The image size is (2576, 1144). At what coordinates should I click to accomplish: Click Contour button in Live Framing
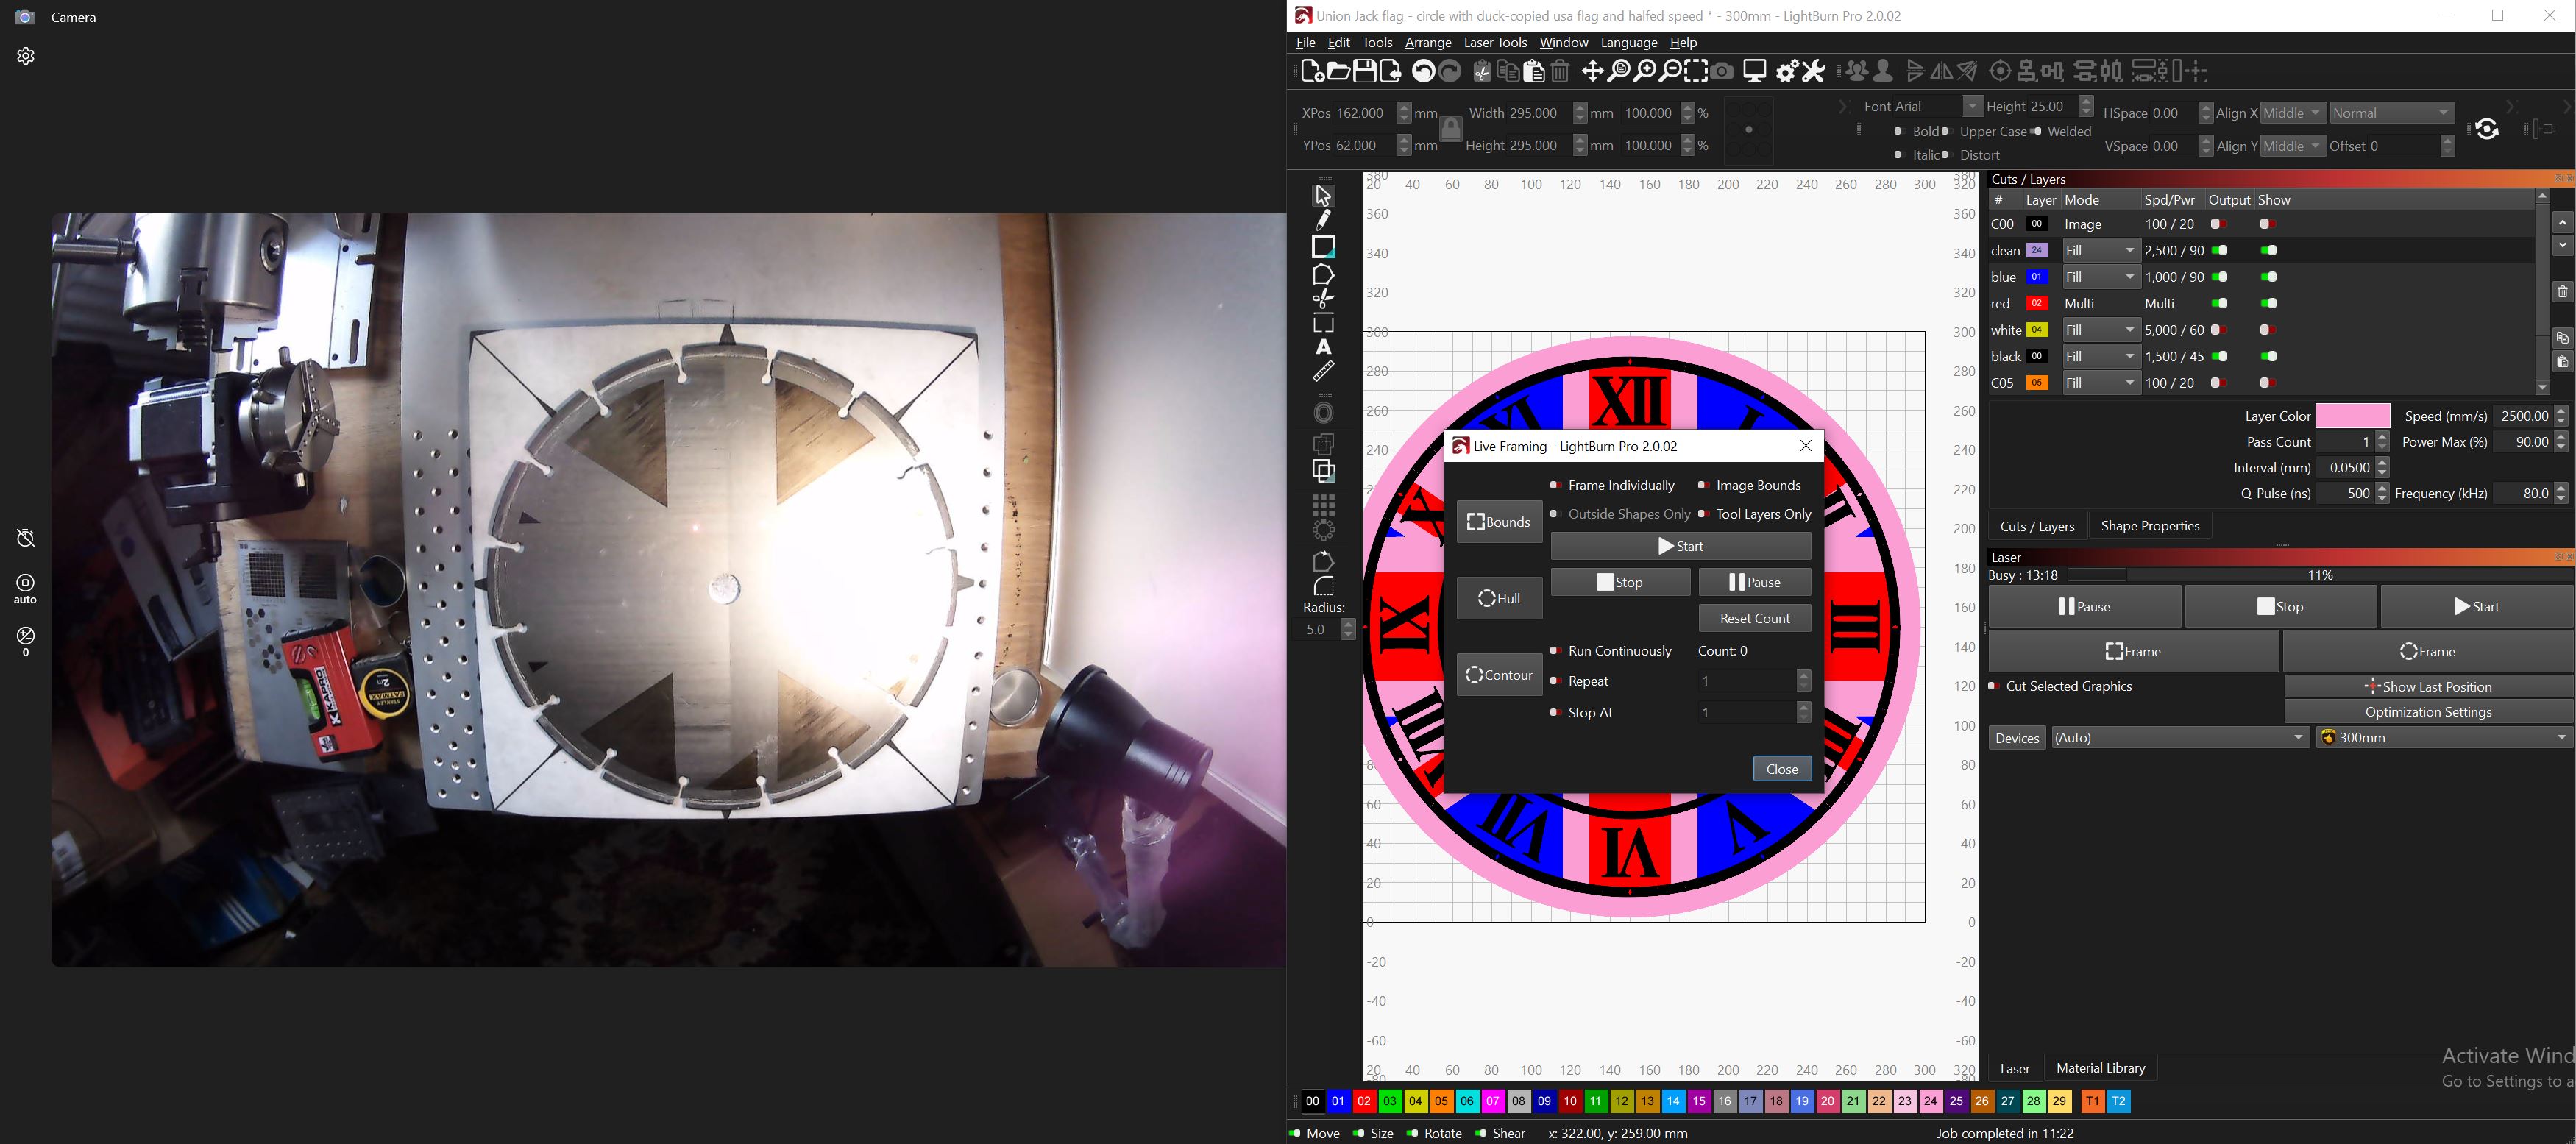(1499, 675)
